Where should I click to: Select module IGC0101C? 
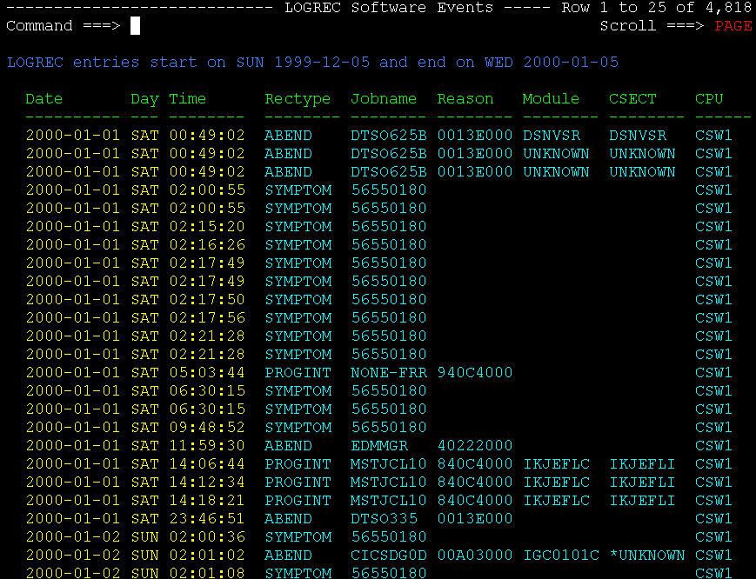(x=561, y=556)
